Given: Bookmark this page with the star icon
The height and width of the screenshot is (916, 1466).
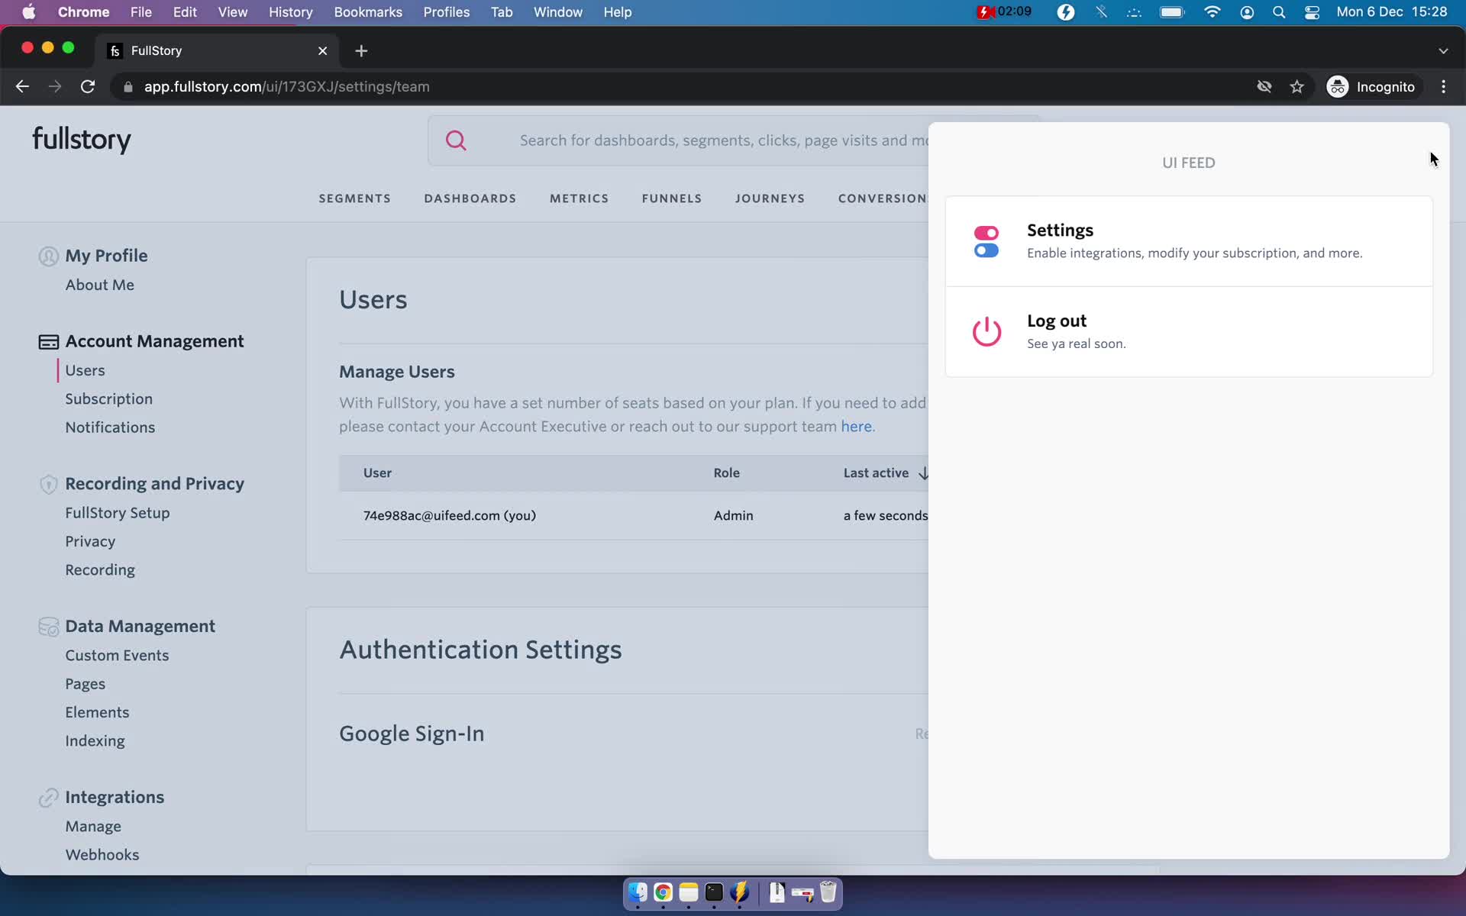Looking at the screenshot, I should point(1296,87).
